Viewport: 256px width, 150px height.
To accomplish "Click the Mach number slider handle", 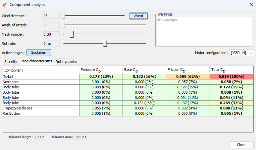I will click(x=72, y=34).
